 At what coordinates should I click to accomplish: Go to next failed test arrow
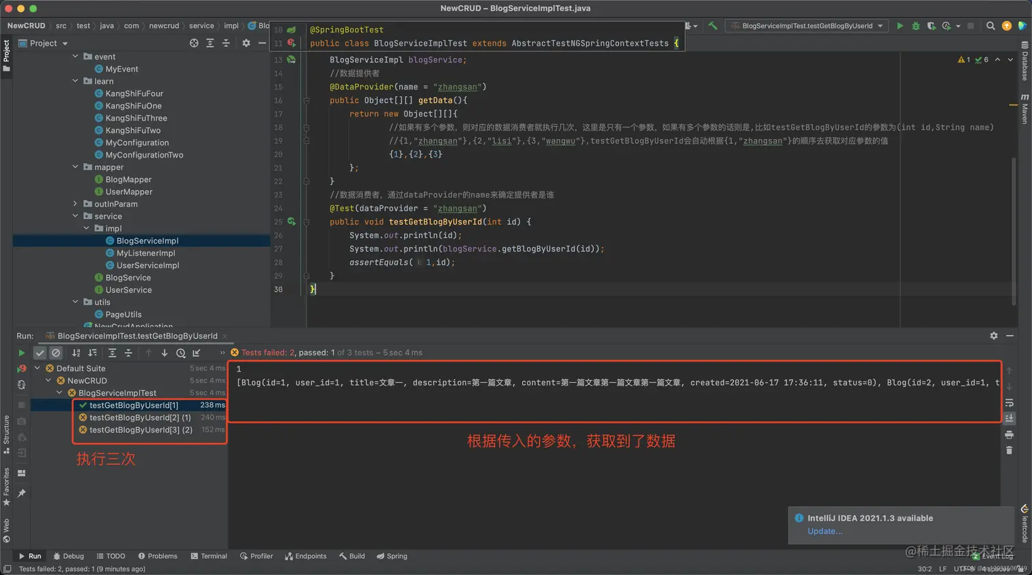[x=164, y=353]
